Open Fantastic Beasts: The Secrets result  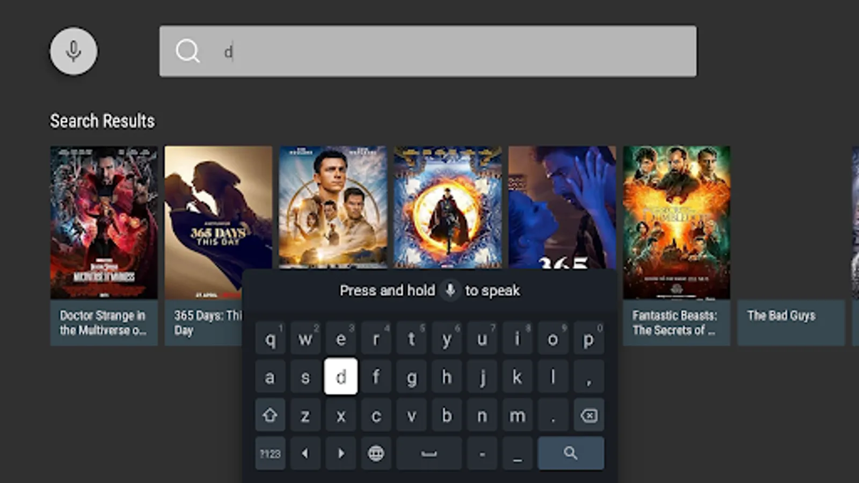[x=676, y=220]
